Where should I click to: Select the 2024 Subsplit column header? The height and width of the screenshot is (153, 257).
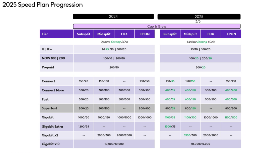[x=84, y=34]
